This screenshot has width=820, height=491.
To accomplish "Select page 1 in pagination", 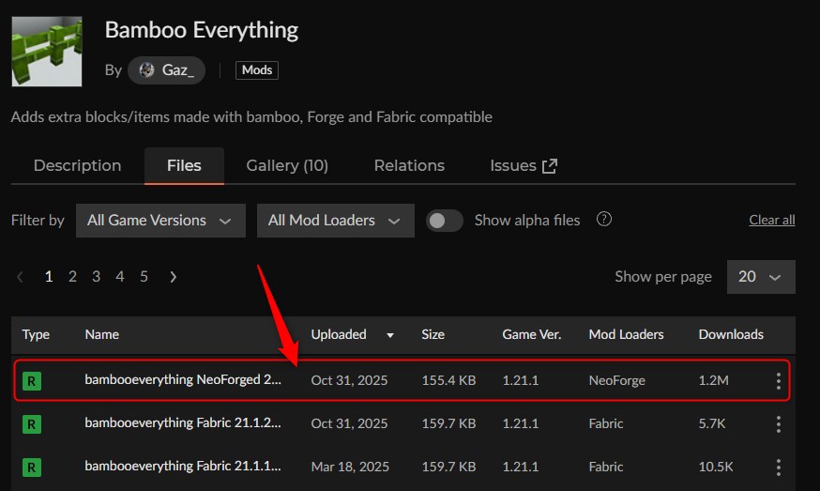I will [x=49, y=276].
